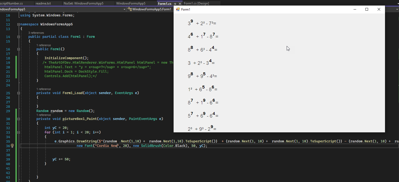Switch to NuGet: WindowsFormsApp5 tab
The image size is (399, 182).
83,3
